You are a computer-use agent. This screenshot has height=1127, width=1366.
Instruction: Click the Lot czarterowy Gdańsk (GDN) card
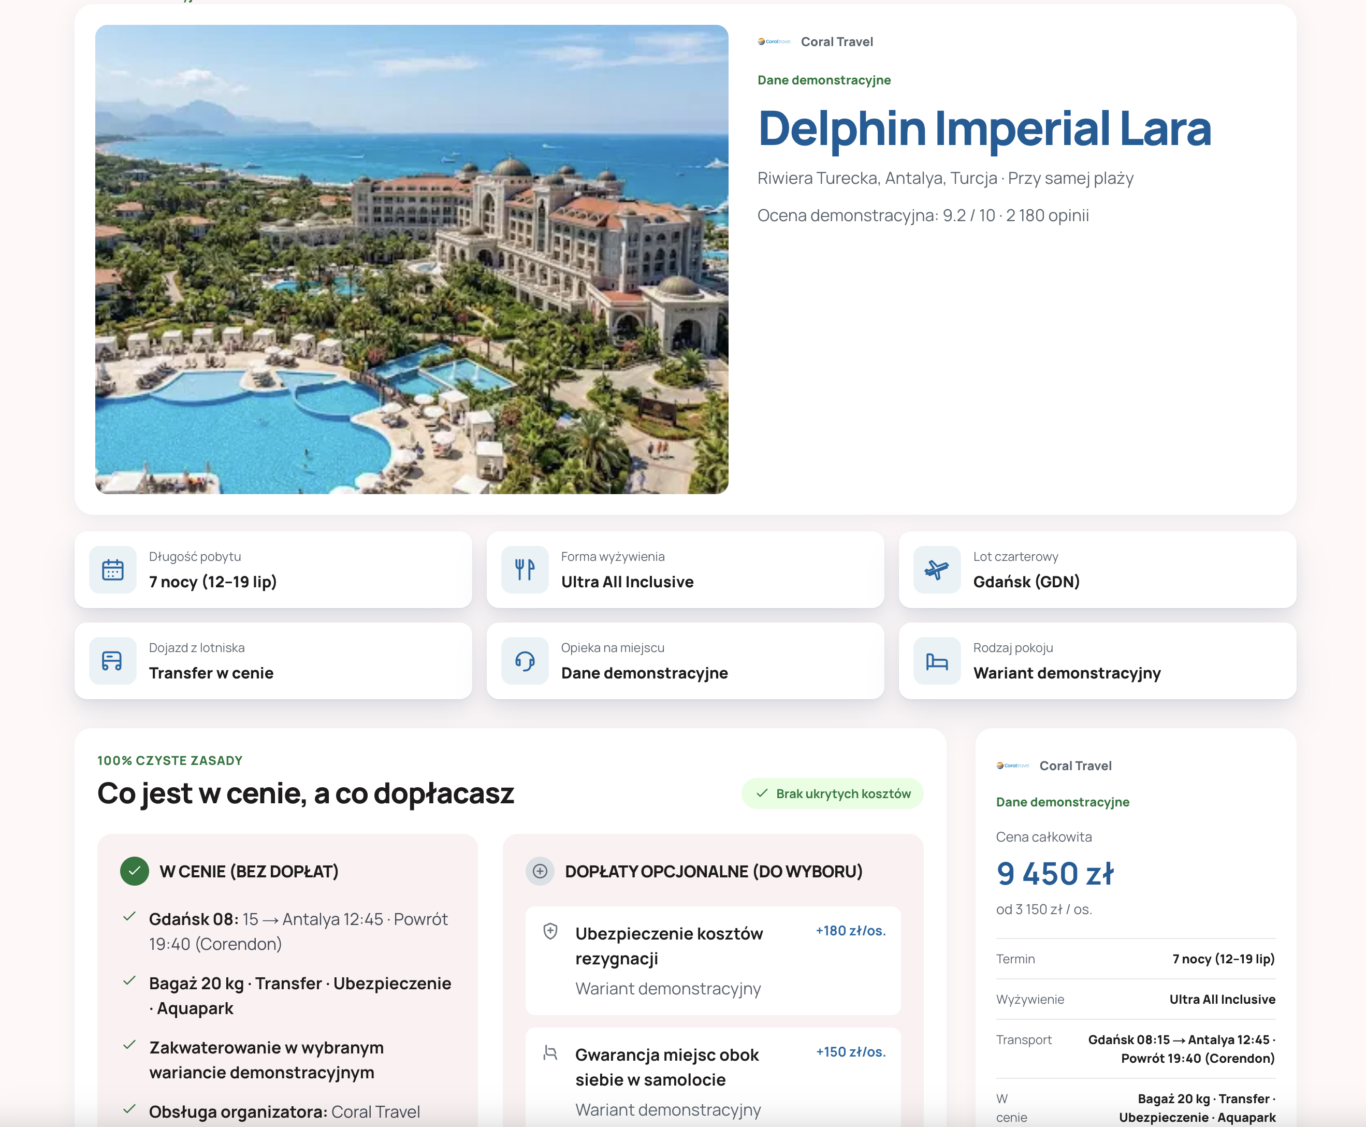pos(1097,569)
